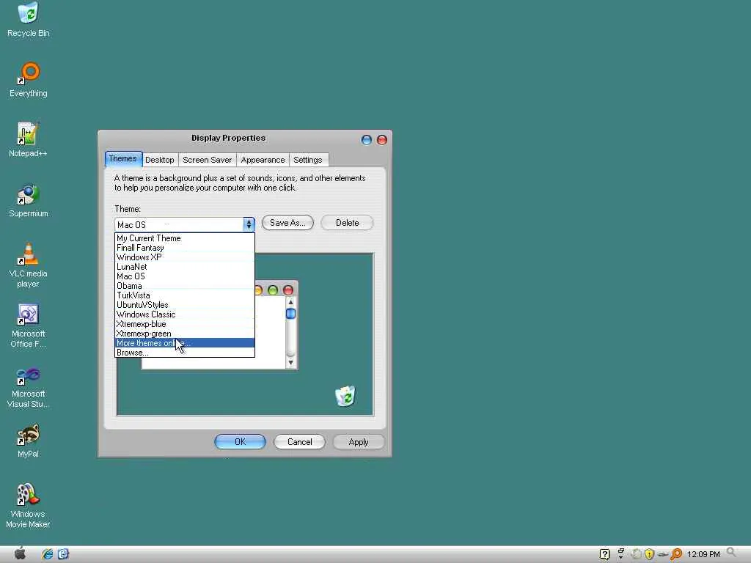Click the yellow security shield tray icon
Screen dimensions: 751x563
650,554
